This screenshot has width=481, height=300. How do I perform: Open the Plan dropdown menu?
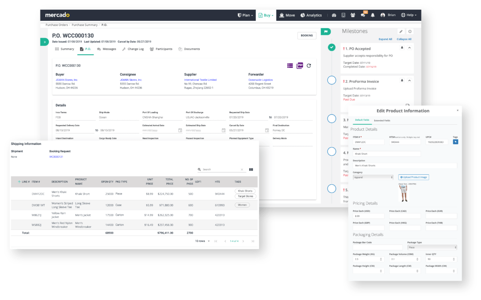pos(245,15)
